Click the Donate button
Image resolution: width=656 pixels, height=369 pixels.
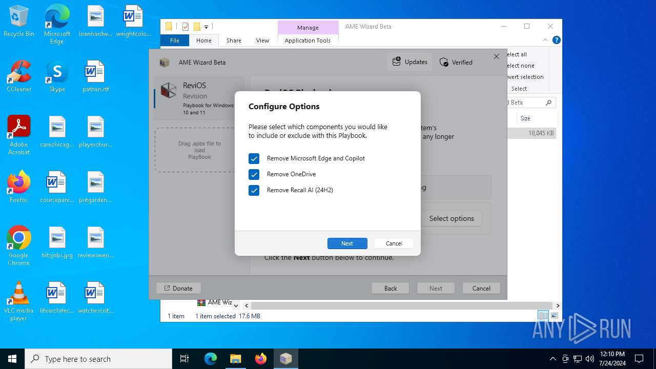pyautogui.click(x=178, y=288)
